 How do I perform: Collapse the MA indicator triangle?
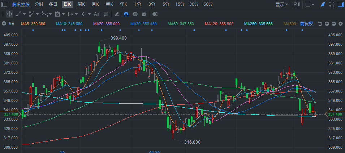[4, 24]
